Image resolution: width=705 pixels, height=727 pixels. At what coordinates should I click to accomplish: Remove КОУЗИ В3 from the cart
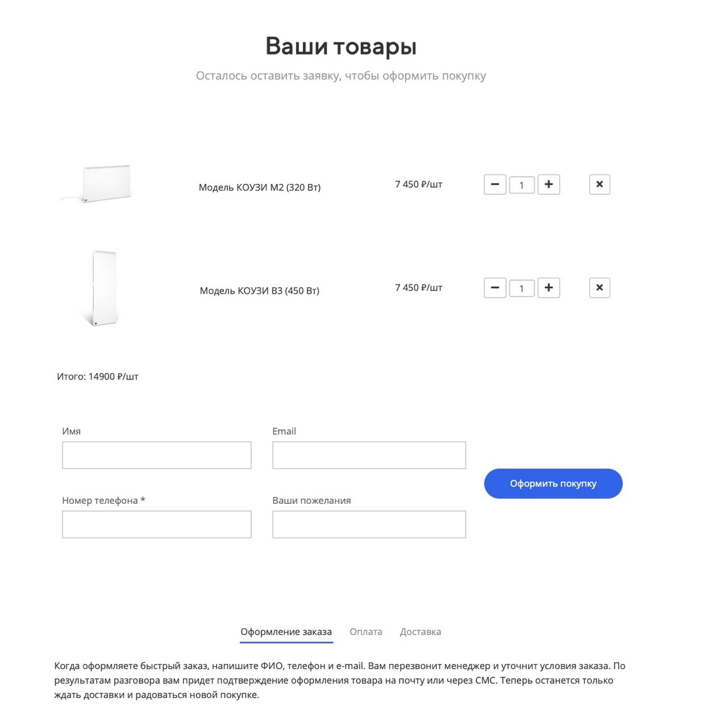(x=599, y=288)
